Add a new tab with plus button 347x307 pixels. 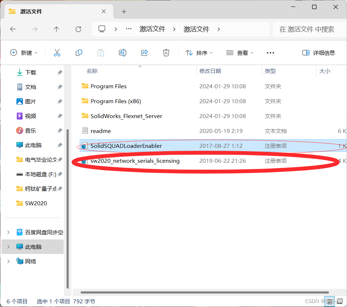point(124,12)
